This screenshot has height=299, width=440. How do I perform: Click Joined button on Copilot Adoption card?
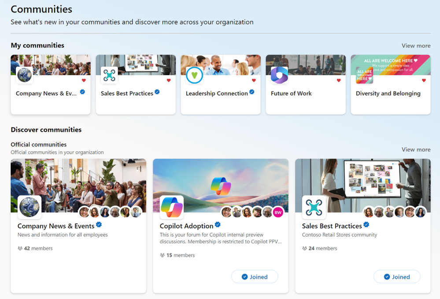pyautogui.click(x=255, y=277)
